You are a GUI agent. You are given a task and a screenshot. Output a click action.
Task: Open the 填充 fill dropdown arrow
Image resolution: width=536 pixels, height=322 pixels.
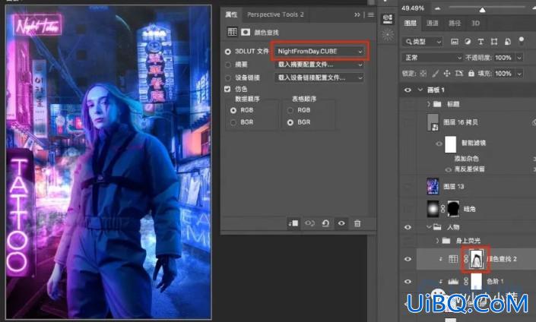point(519,74)
